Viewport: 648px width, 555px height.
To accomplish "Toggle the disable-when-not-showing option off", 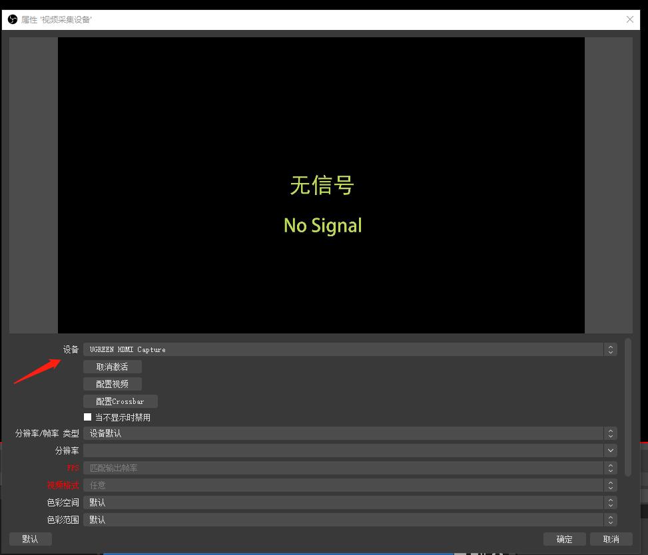I will (x=87, y=417).
